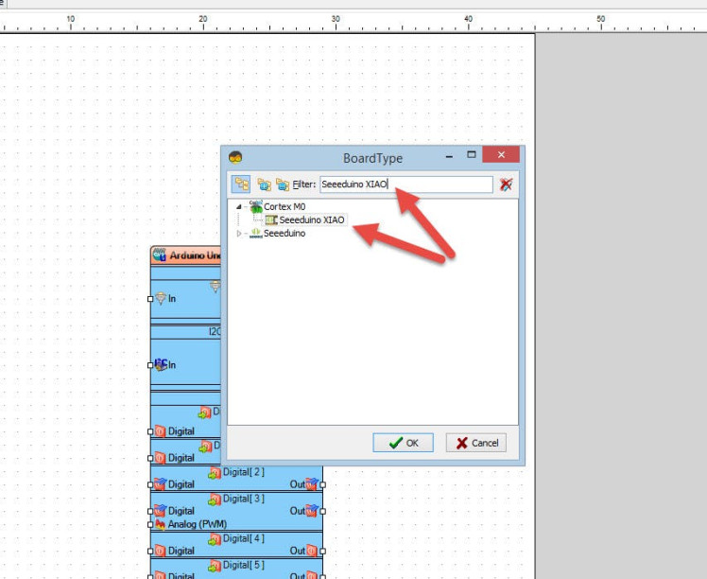Click the Digital[ 3 ] channel icon
The width and height of the screenshot is (707, 579).
[215, 500]
